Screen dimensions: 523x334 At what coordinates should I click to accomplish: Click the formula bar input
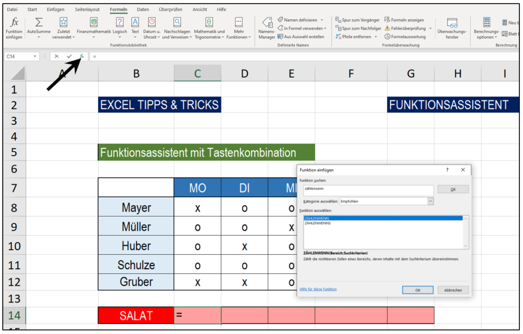click(303, 56)
